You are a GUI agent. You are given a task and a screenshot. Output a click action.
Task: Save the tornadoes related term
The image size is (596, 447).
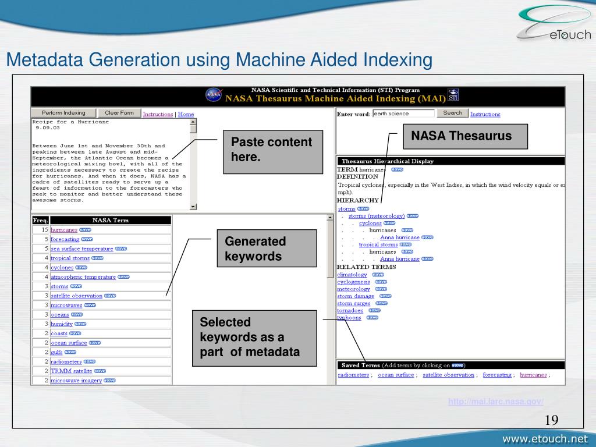374,310
